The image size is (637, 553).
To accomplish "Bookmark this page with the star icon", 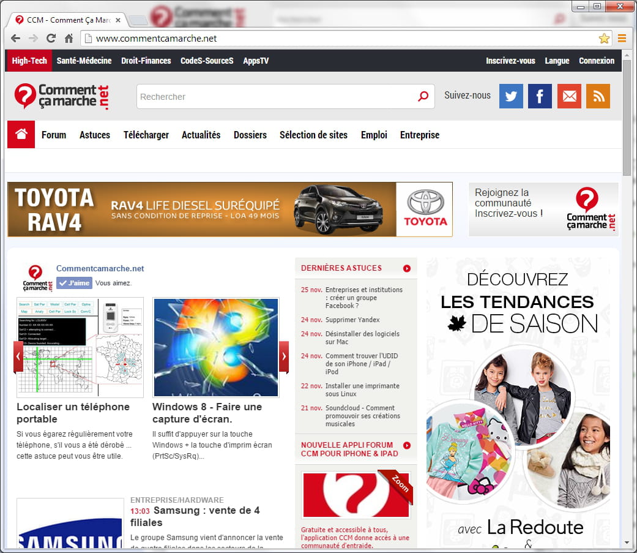I will 604,38.
